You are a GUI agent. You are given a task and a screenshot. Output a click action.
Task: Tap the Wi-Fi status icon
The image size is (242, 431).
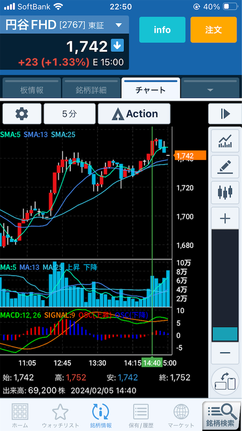coord(58,6)
